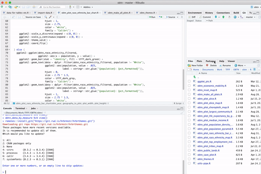261x174 pixels.
Task: Click the Create a project icon
Action: pyautogui.click(x=10, y=7)
